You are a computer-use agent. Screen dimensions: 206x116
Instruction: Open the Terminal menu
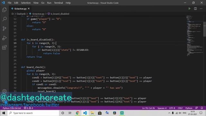pyautogui.click(x=59, y=3)
